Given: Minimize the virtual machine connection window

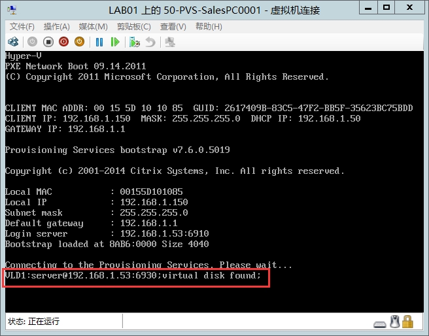Looking at the screenshot, I should [368, 8].
